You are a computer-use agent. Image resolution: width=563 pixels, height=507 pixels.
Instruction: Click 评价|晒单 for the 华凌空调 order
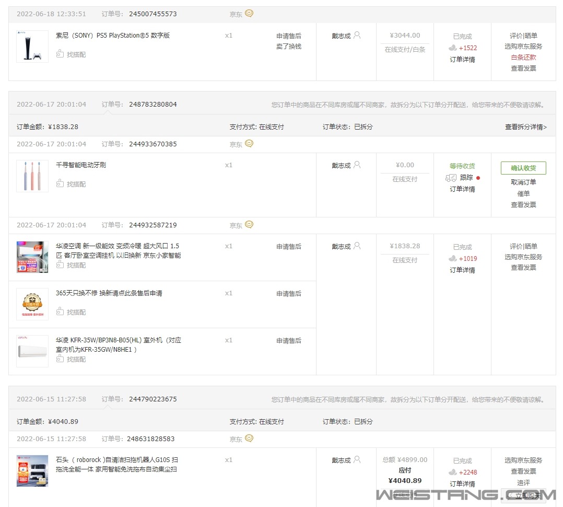(523, 246)
